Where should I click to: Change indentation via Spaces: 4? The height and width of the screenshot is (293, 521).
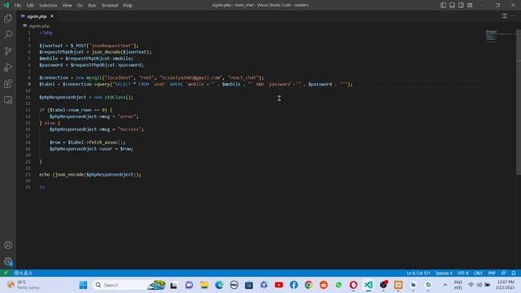click(444, 273)
